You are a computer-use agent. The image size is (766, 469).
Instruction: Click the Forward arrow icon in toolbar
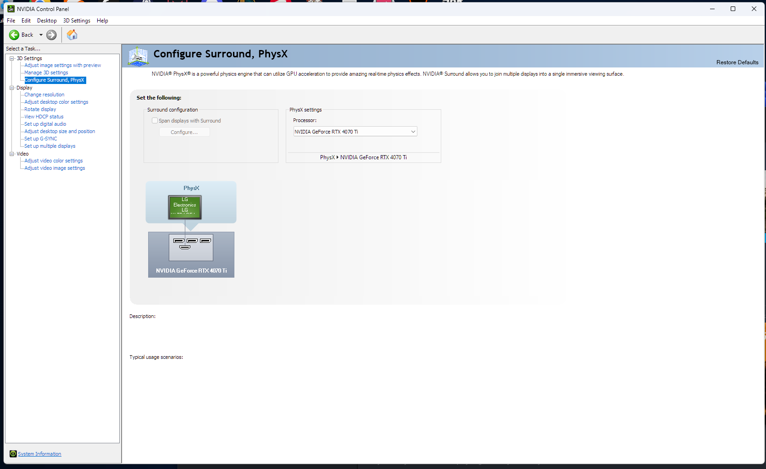pyautogui.click(x=51, y=35)
